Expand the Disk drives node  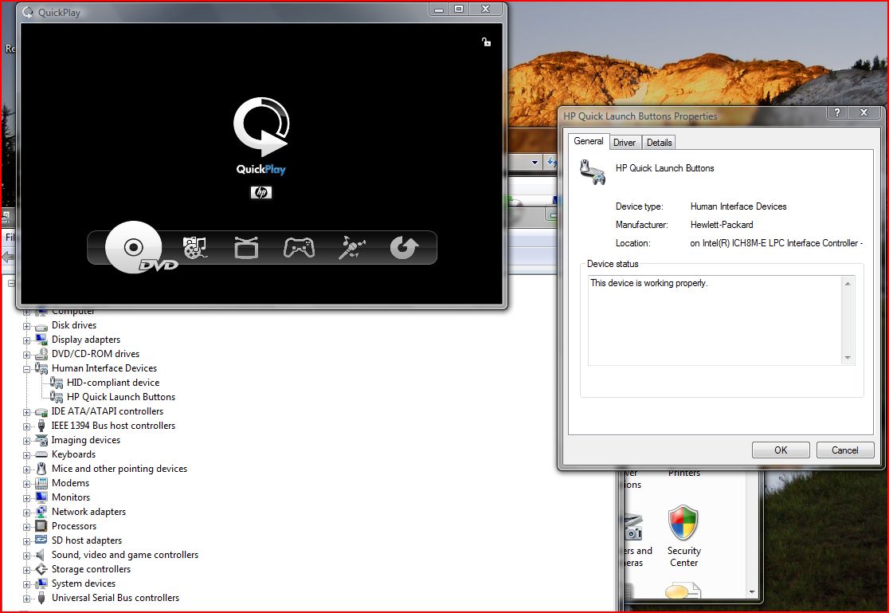coord(26,326)
